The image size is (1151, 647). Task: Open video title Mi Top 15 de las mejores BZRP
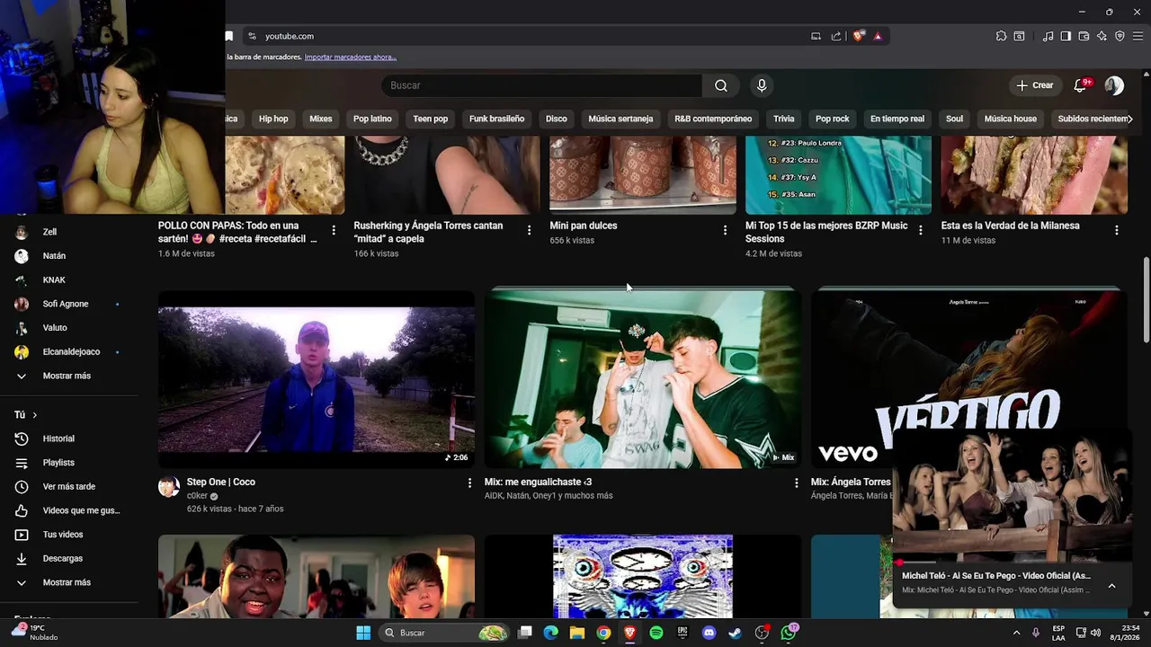826,232
